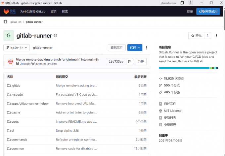Open project actions kebab menu near star
This screenshot has height=156, width=225.
pos(216,36)
